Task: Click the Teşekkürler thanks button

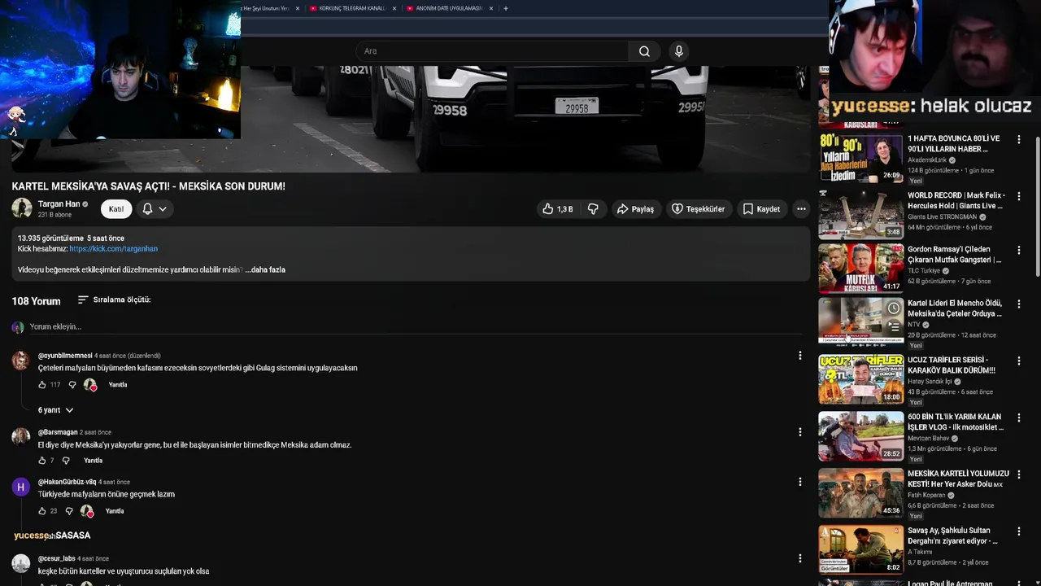Action: (698, 209)
